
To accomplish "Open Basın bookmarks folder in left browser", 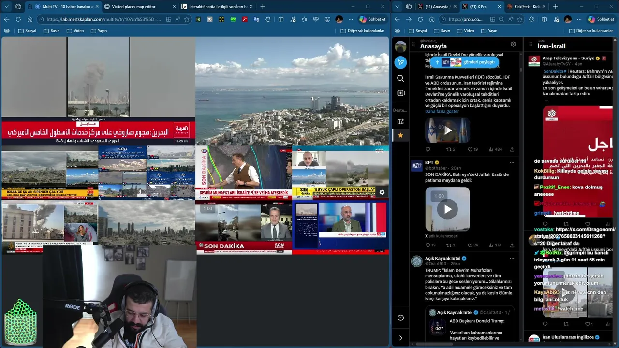I will click(51, 31).
